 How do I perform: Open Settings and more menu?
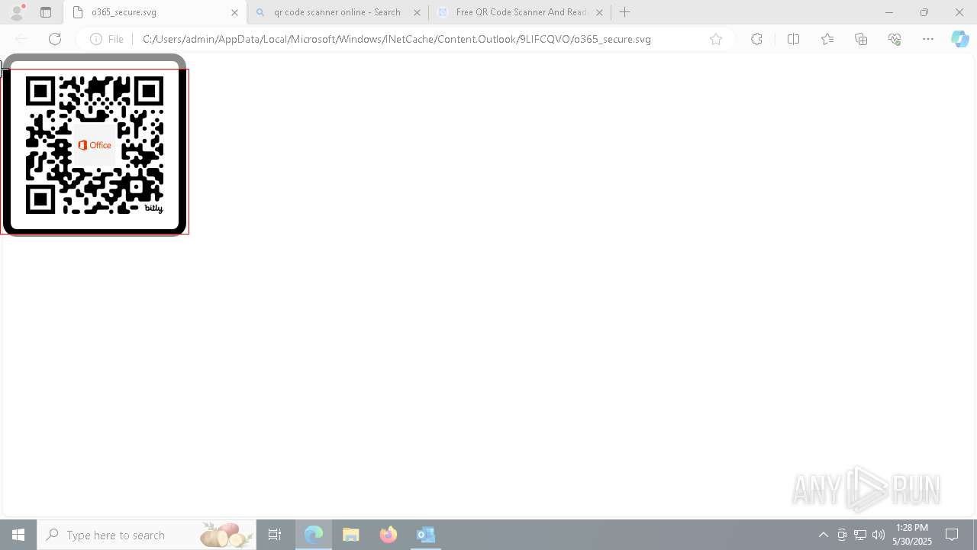point(928,39)
